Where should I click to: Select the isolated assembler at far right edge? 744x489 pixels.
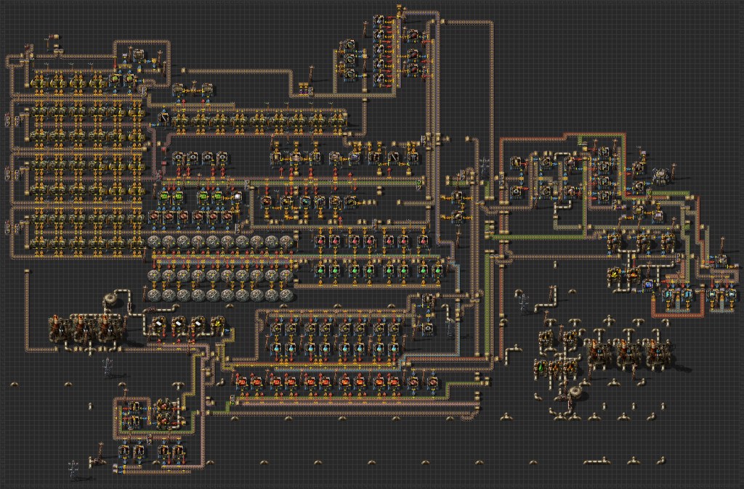720,260
